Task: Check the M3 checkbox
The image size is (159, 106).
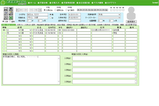Action: (x=117, y=10)
